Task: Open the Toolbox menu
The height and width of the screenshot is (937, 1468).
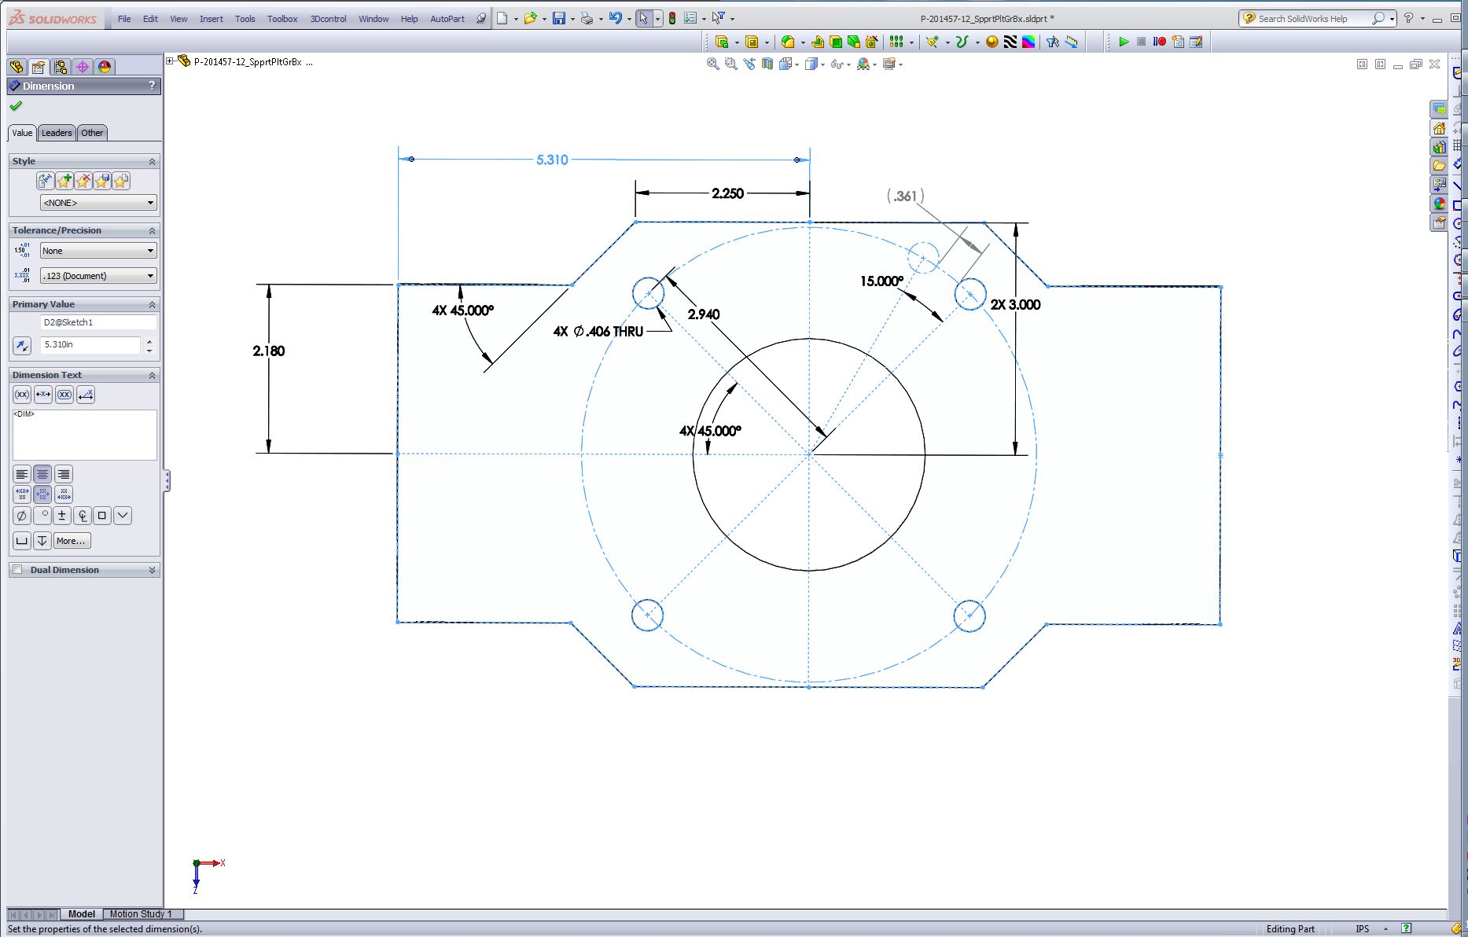Action: pyautogui.click(x=282, y=19)
